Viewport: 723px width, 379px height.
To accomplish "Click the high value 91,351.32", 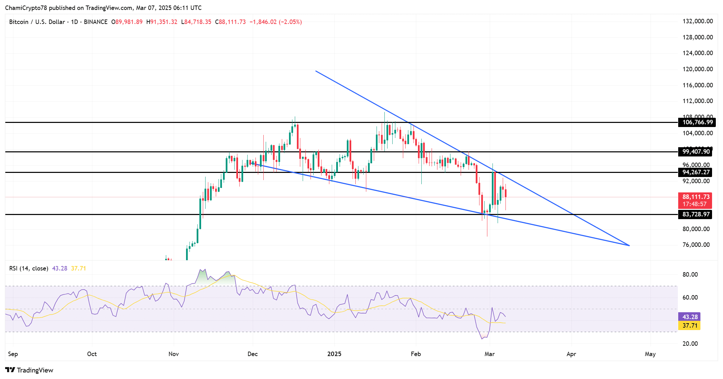I will click(164, 22).
